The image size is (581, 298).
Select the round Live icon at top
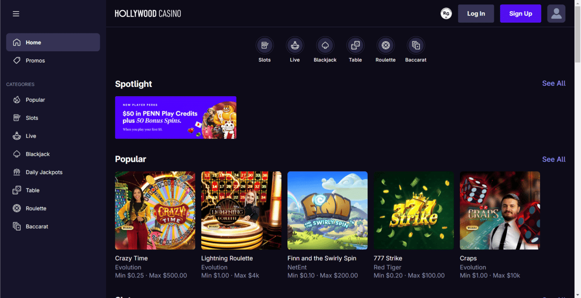[295, 45]
